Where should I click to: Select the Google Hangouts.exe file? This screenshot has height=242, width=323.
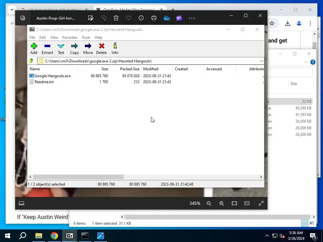pyautogui.click(x=50, y=76)
